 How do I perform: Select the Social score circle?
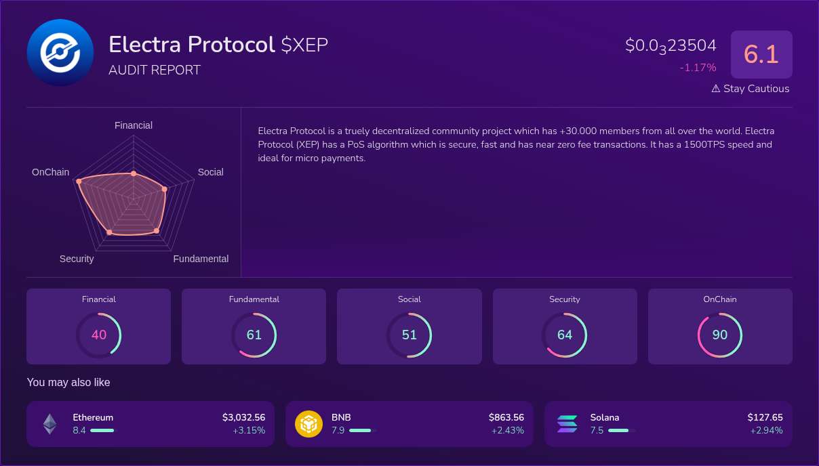410,335
